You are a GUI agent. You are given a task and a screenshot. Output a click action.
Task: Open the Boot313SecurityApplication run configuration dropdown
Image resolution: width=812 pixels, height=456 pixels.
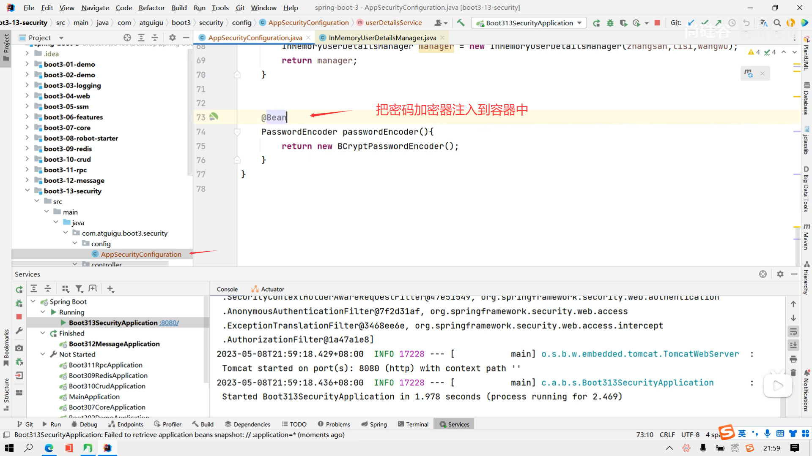(x=579, y=23)
